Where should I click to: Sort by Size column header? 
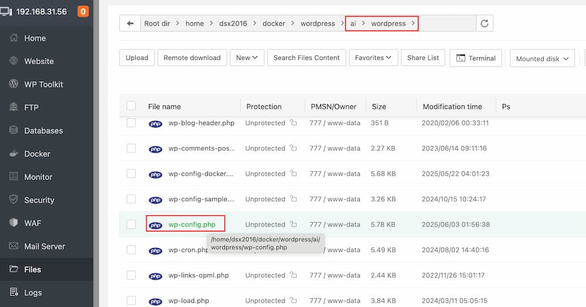click(379, 106)
